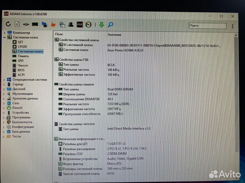Select the Чипсет системной платы row

86,174
